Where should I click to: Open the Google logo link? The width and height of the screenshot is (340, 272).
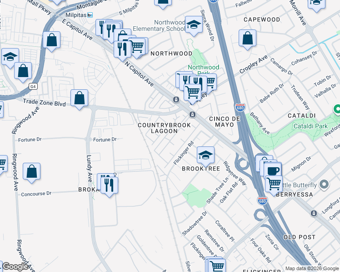pos(15,267)
